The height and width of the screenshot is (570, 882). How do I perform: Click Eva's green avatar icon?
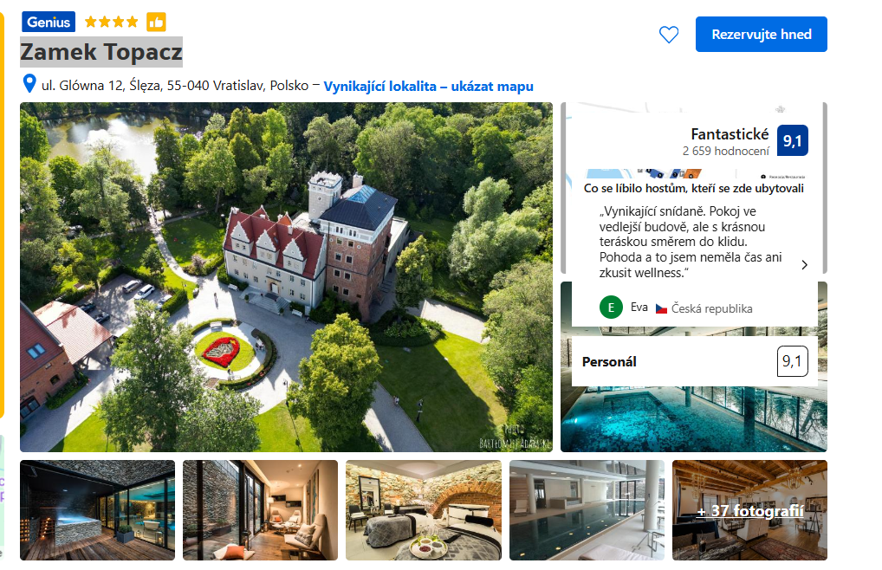click(x=611, y=308)
